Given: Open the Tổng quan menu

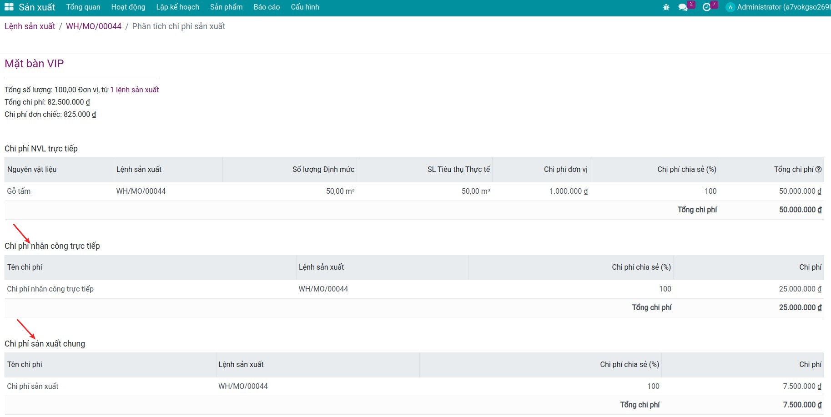Looking at the screenshot, I should (x=83, y=7).
